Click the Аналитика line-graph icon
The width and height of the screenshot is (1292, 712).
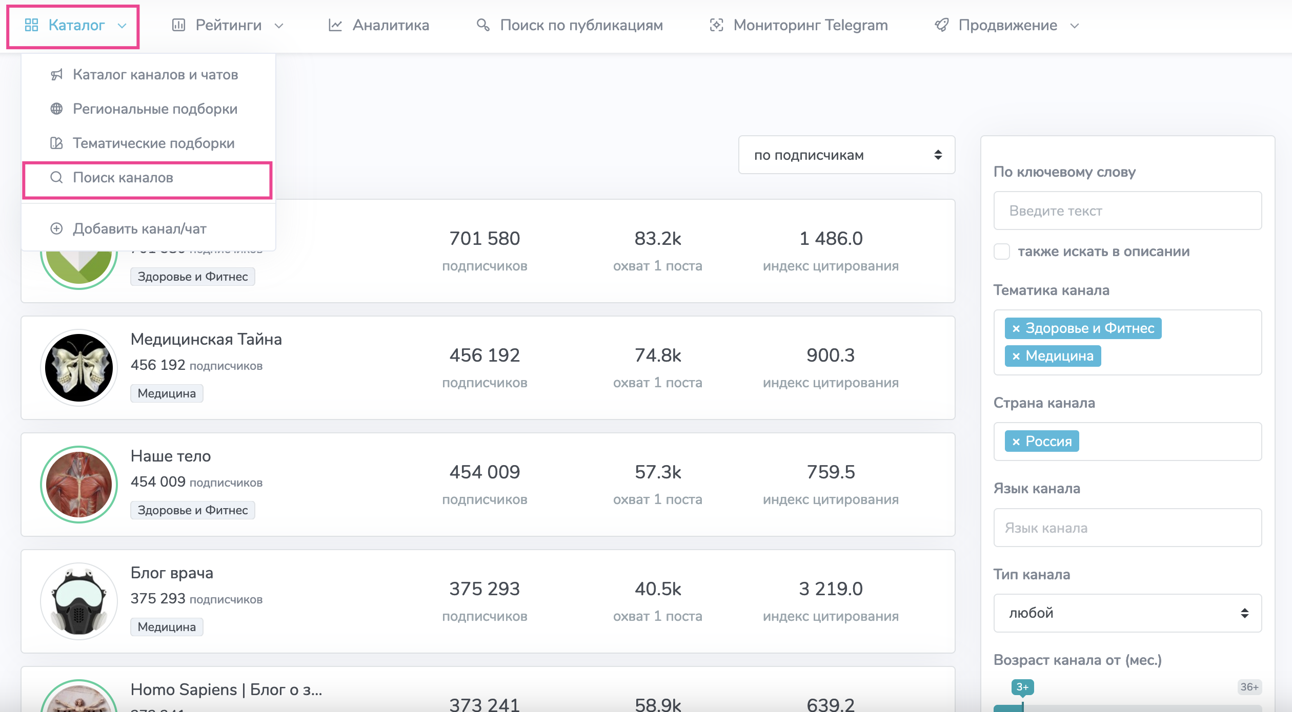(x=335, y=25)
